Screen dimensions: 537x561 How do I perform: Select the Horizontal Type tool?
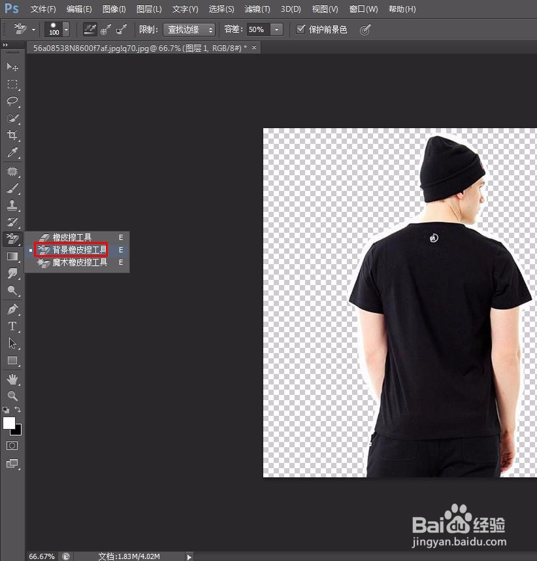[x=12, y=326]
